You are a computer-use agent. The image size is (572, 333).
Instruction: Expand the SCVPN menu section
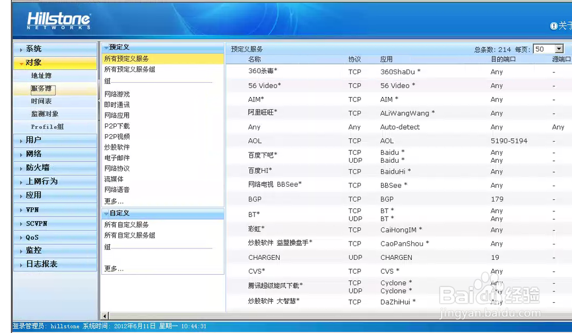tap(55, 224)
